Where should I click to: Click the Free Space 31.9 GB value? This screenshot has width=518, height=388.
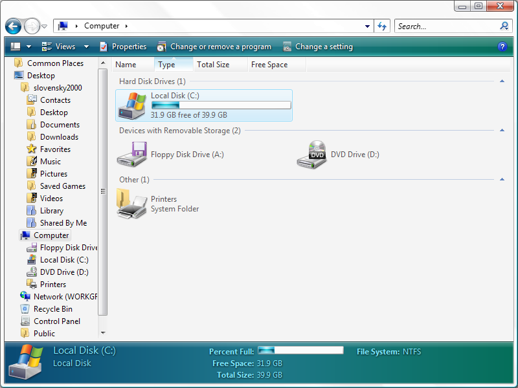coord(269,363)
